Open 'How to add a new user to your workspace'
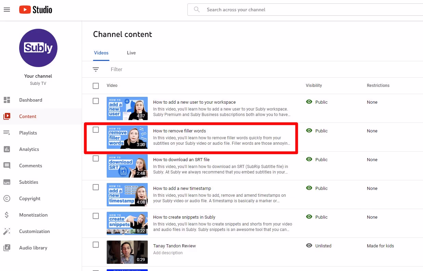The image size is (423, 271). click(x=194, y=102)
